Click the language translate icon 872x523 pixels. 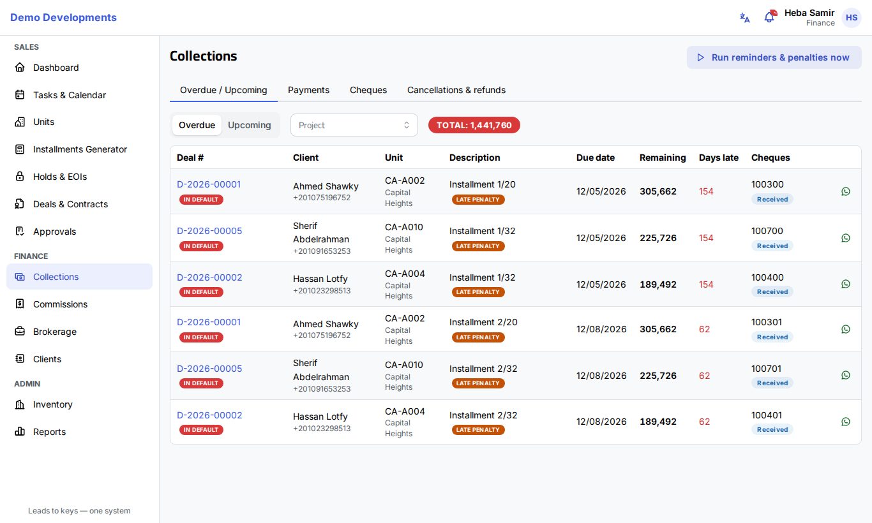click(744, 18)
